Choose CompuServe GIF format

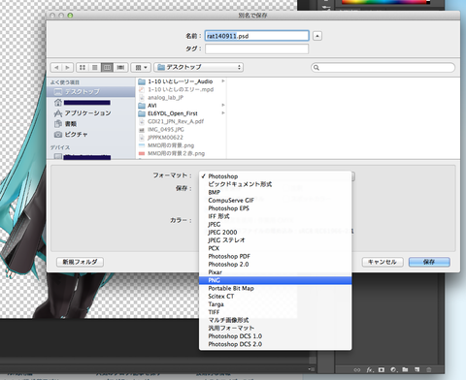276,201
